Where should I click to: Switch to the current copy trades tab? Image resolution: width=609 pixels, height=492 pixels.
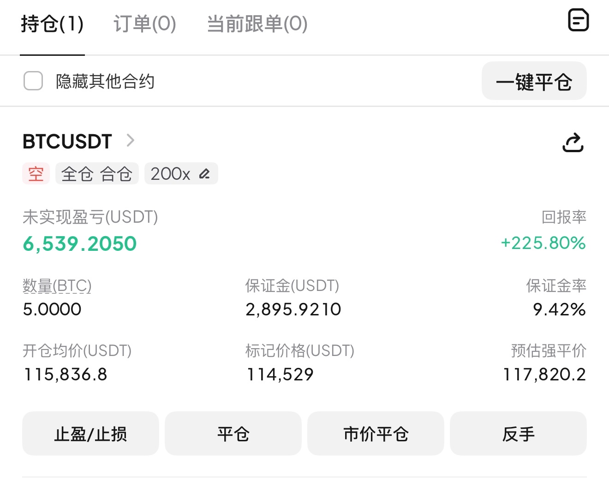coord(257,24)
